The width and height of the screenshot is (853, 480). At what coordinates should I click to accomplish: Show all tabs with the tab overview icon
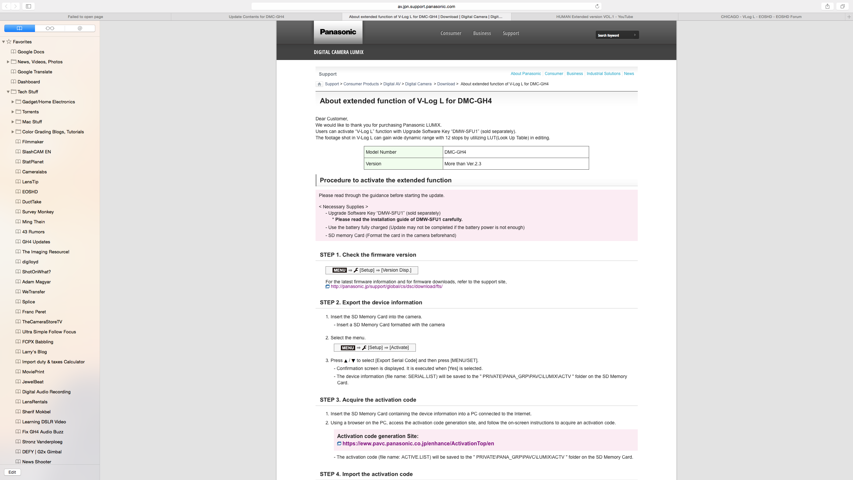843,6
